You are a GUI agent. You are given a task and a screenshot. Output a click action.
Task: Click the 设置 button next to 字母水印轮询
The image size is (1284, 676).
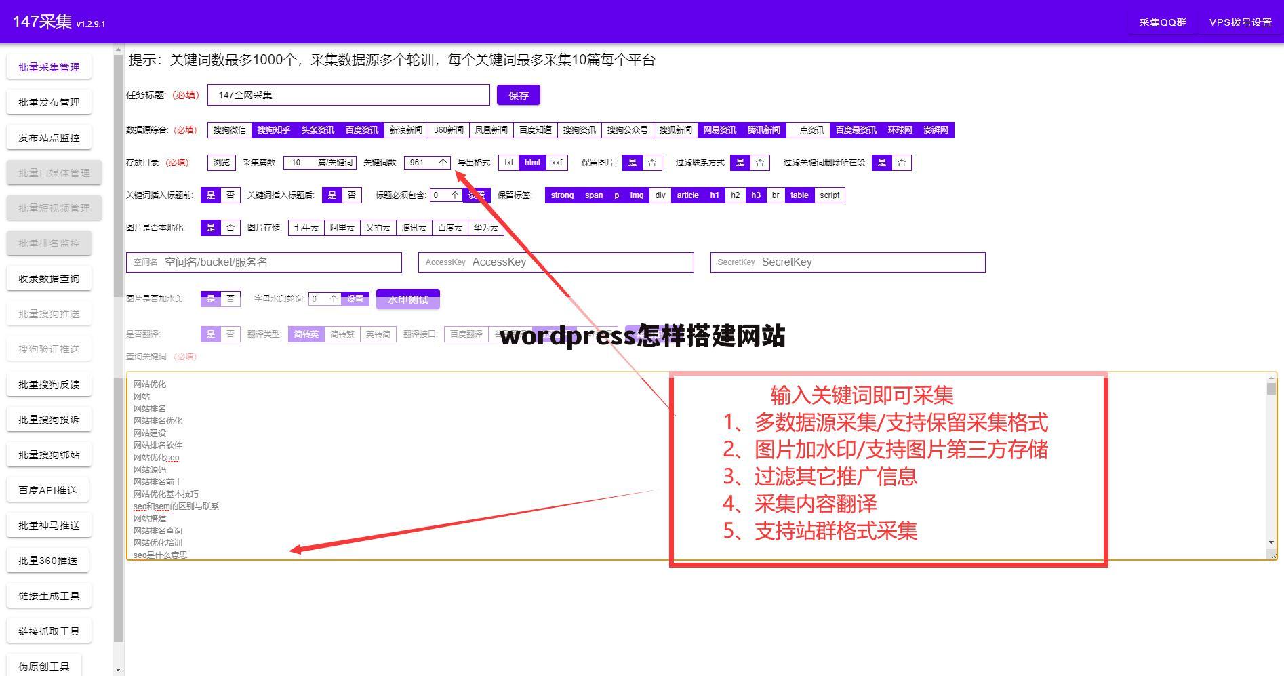[355, 298]
